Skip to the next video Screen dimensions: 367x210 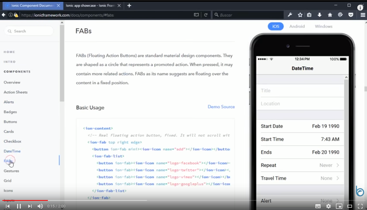pyautogui.click(x=30, y=206)
